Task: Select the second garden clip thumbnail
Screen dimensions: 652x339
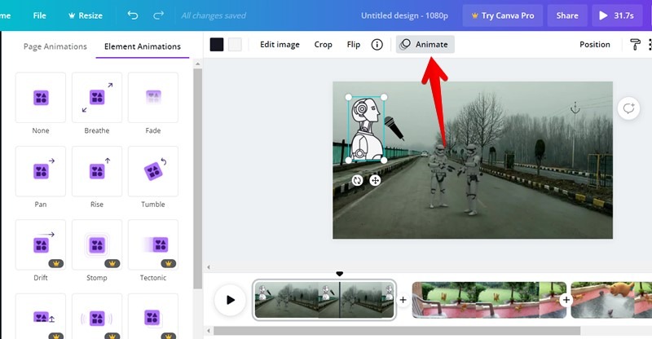Action: [489, 300]
